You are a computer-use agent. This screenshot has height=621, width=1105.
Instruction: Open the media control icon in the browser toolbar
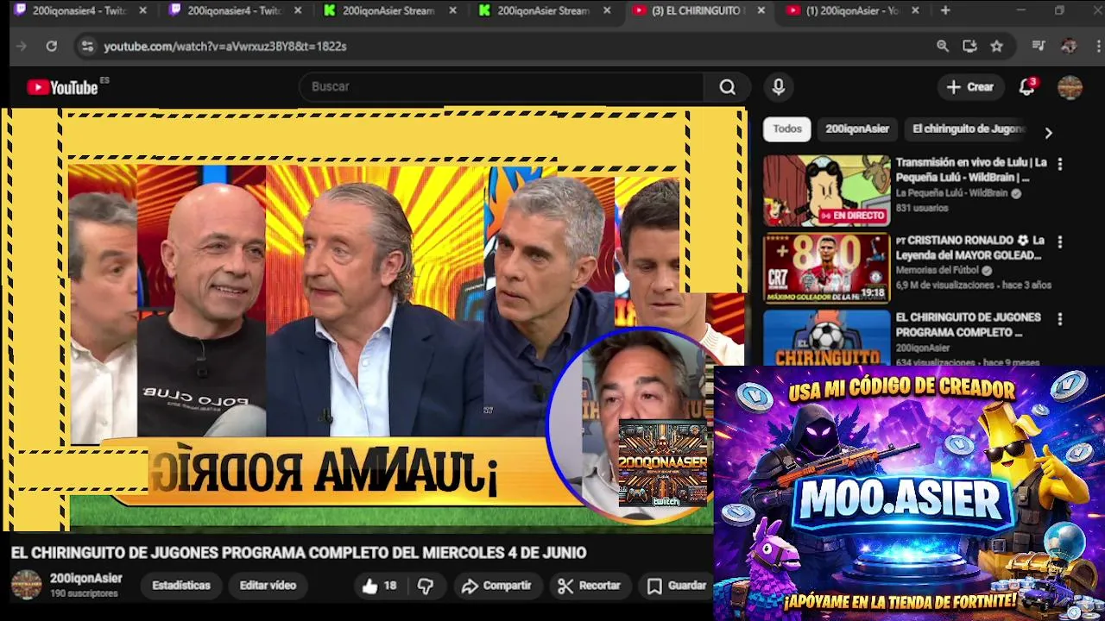1039,47
